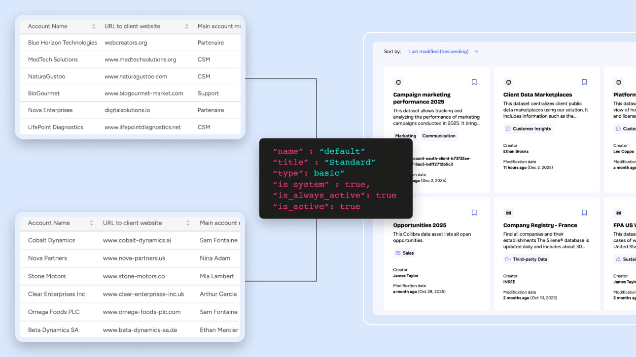Image resolution: width=636 pixels, height=357 pixels.
Task: Click the Third-party Data tag icon
Action: [x=508, y=259]
